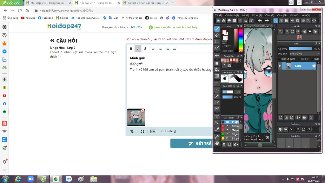
Task: Open YouTube bookmark
Action: (28, 18)
